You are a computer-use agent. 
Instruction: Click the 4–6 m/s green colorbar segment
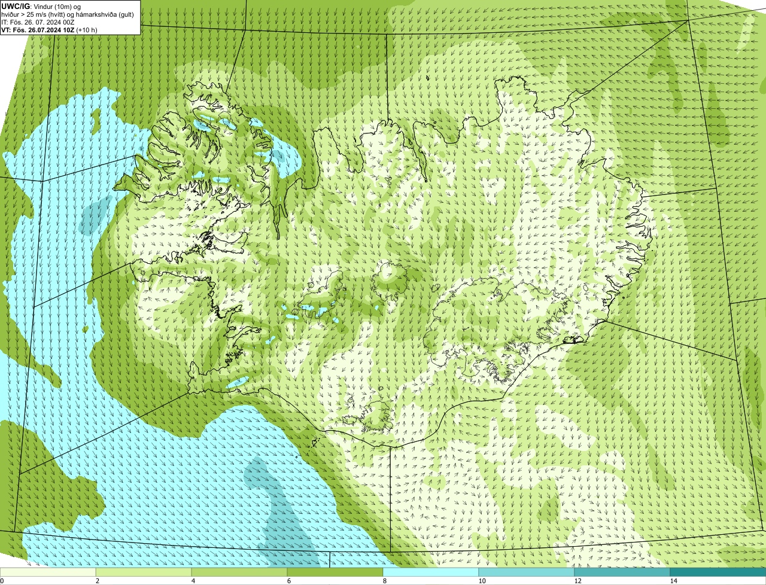pyautogui.click(x=239, y=572)
